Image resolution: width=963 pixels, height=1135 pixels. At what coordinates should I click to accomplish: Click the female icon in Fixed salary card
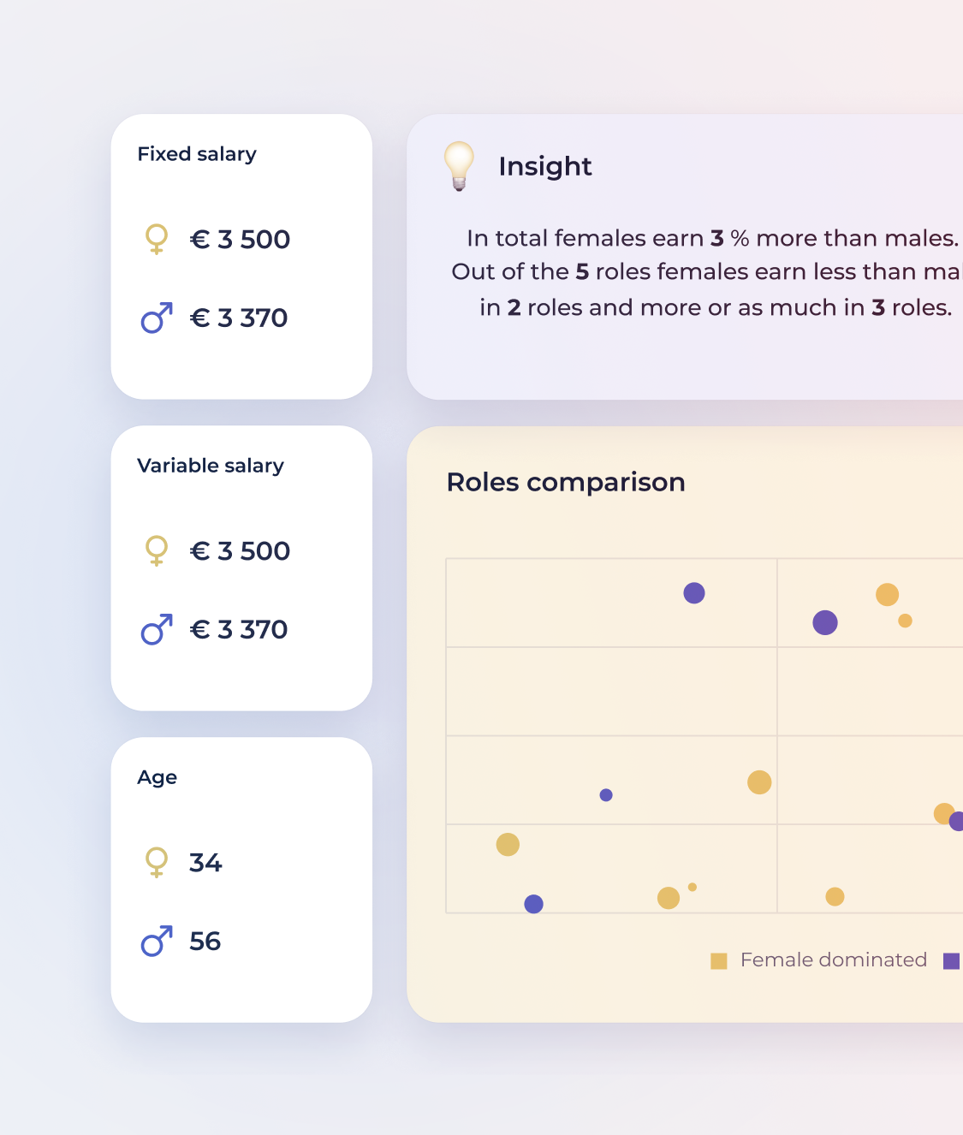tap(157, 239)
